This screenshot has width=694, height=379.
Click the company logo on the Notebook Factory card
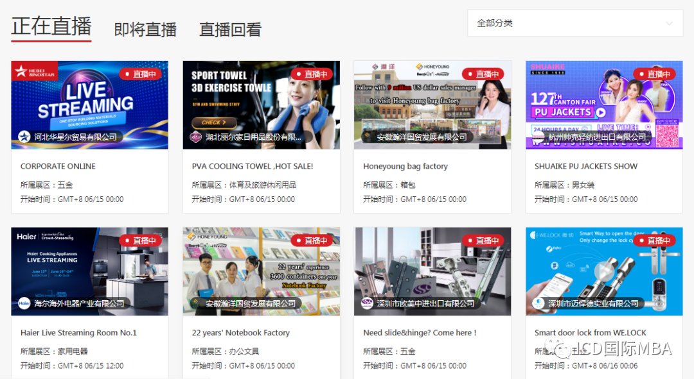click(x=195, y=303)
